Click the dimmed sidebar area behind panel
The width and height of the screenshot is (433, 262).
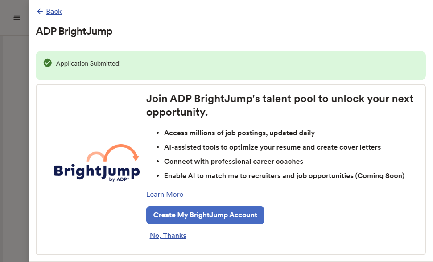tap(14, 147)
